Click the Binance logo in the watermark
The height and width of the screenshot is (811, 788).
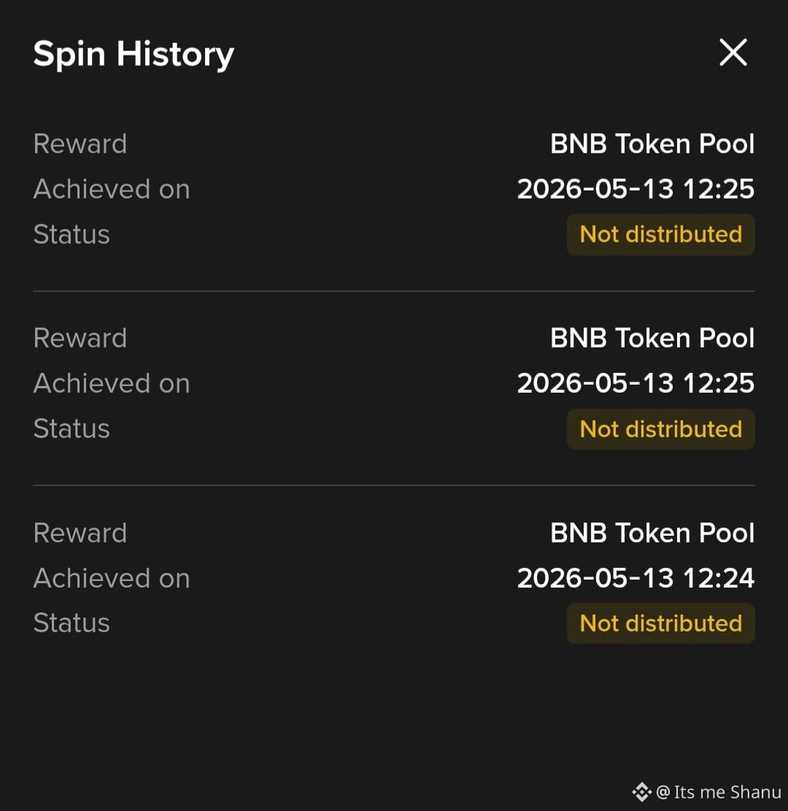(641, 792)
